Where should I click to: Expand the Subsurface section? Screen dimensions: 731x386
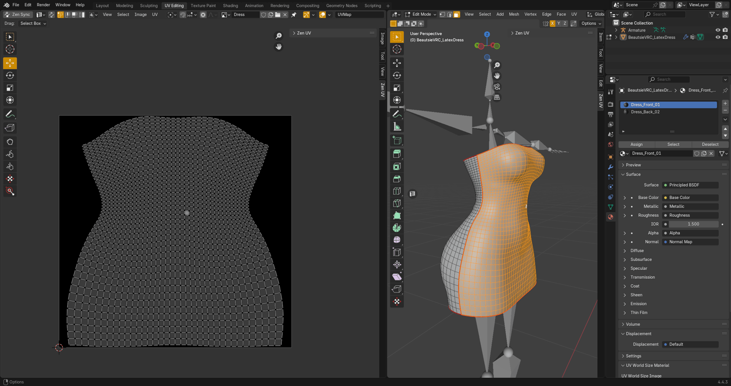(x=640, y=259)
